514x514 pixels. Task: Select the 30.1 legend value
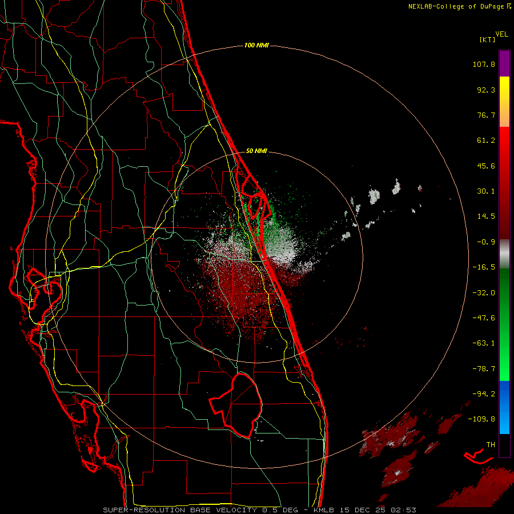point(486,191)
